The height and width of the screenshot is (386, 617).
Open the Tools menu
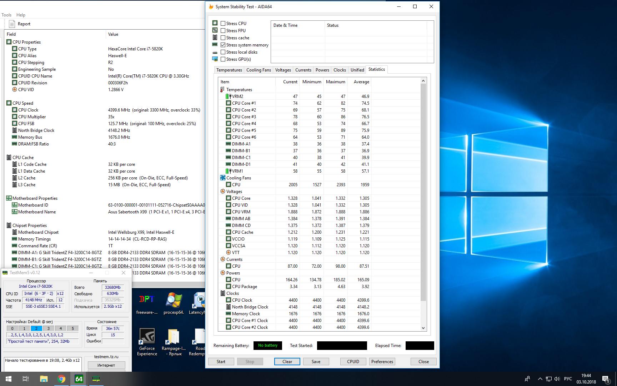pos(6,15)
